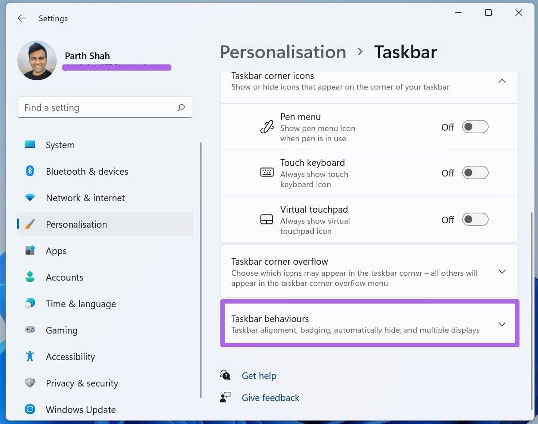
Task: Click the 'Touch keyboard' label text
Action: point(312,162)
